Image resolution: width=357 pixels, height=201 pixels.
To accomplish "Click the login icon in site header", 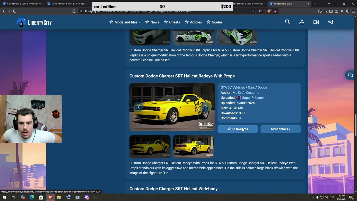I will coord(331,22).
